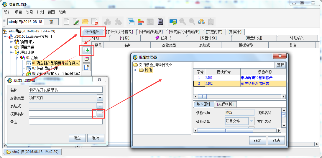
Task: Open the 计划 menu
Action: click(x=40, y=12)
